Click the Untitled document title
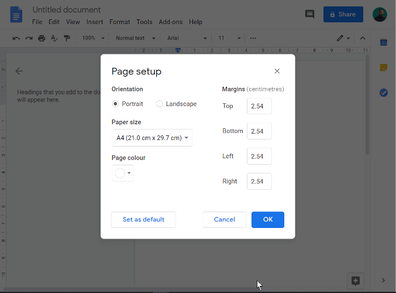Viewport: 396px width, 293px height. pyautogui.click(x=67, y=9)
